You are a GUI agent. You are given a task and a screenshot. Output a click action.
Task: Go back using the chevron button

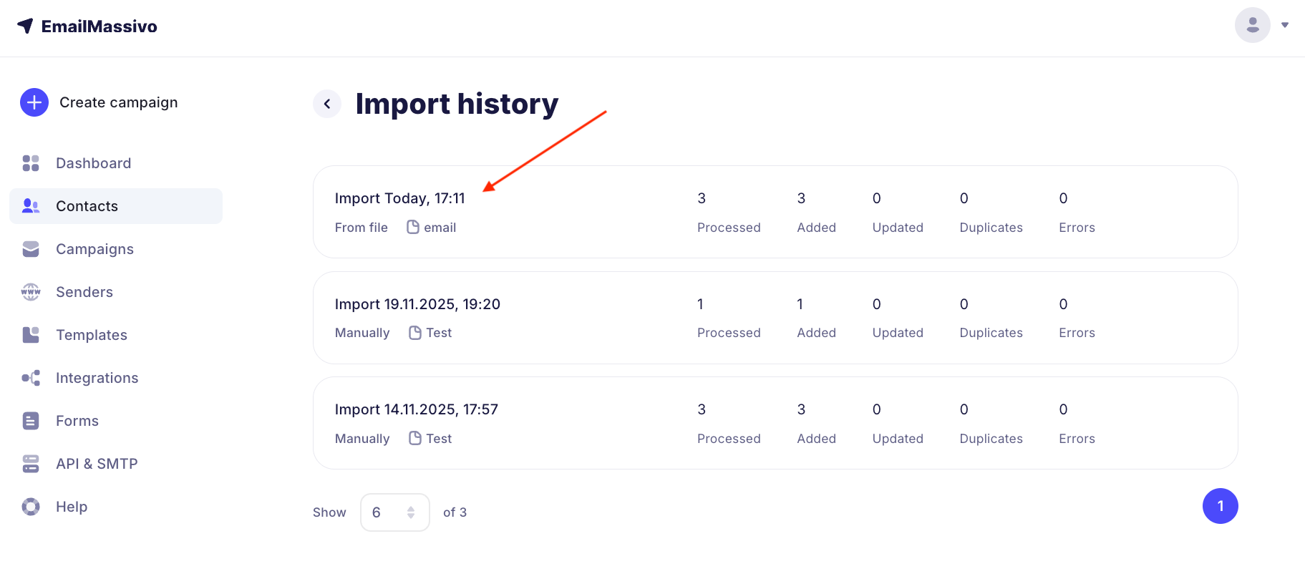[327, 104]
